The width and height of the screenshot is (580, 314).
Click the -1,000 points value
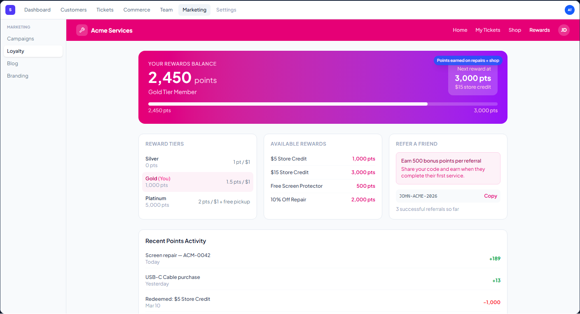[492, 302]
